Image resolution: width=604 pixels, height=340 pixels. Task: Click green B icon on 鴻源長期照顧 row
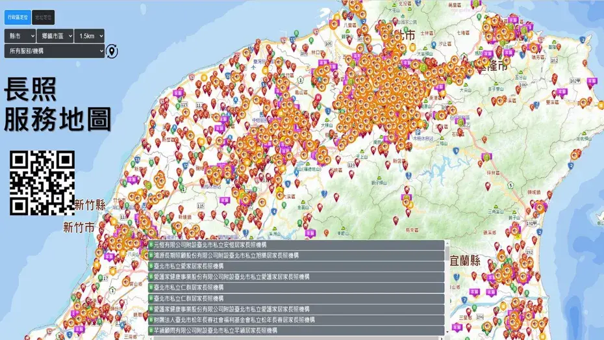151,255
